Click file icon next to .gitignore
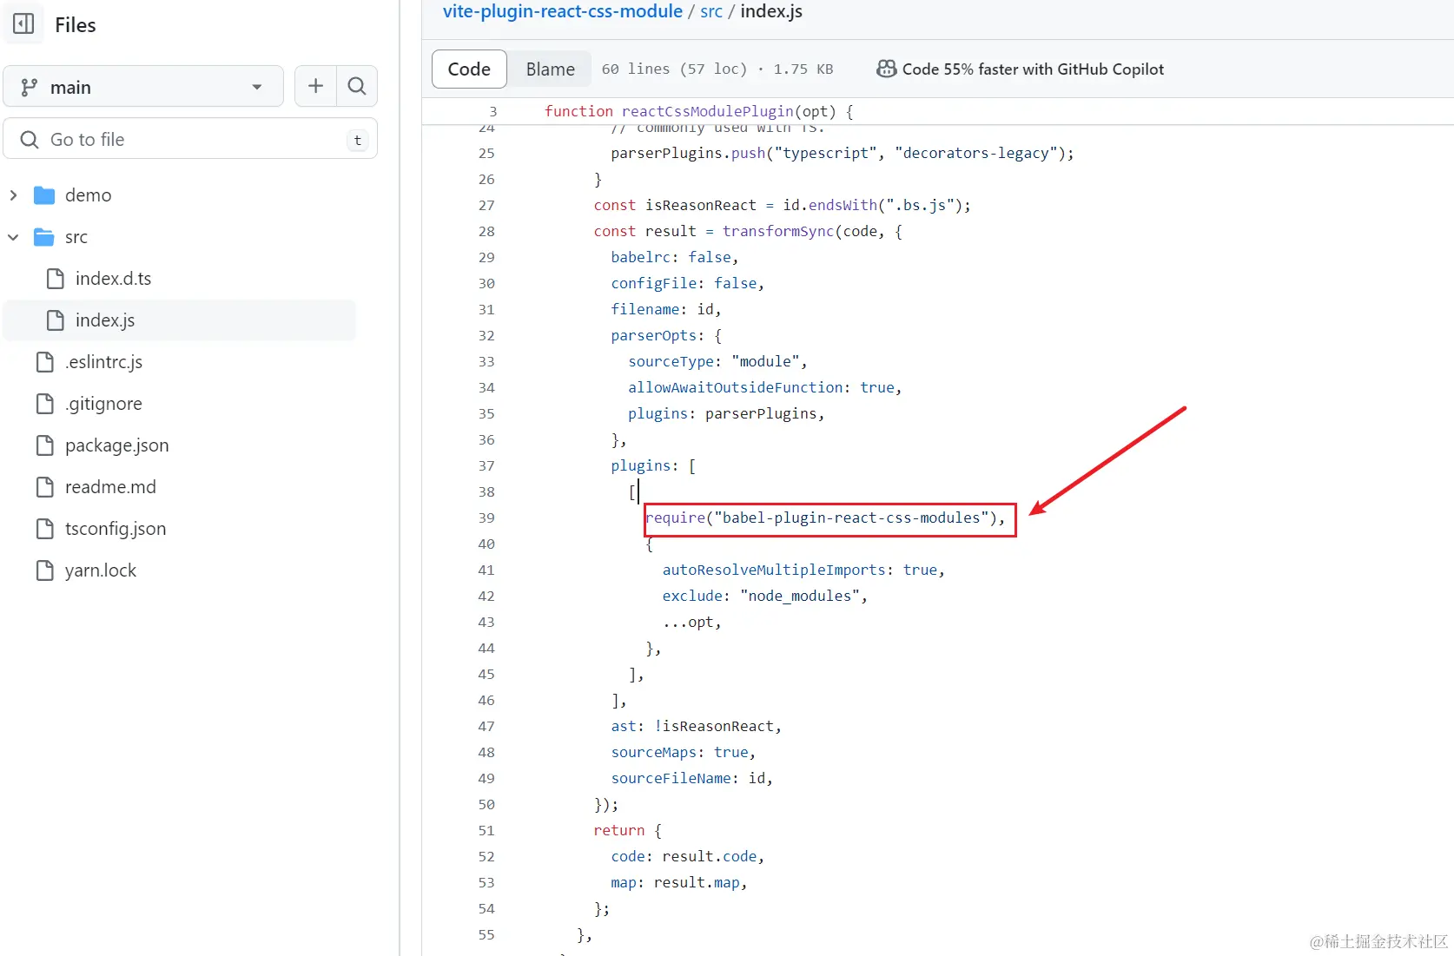 pos(45,404)
